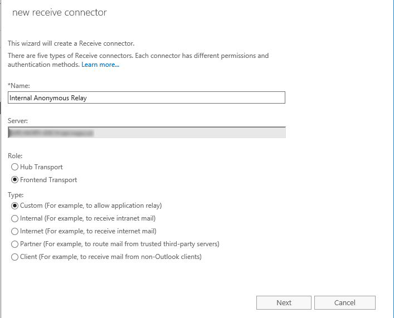Click 'This wizard will create a Receive connector' text
Image resolution: width=394 pixels, height=318 pixels.
(x=71, y=43)
